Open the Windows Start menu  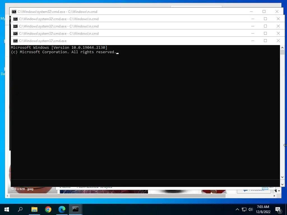tap(7, 209)
